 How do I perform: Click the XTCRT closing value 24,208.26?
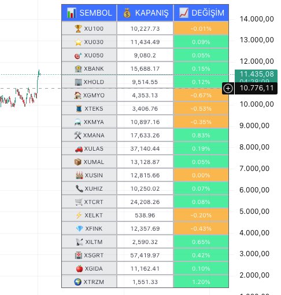point(145,202)
